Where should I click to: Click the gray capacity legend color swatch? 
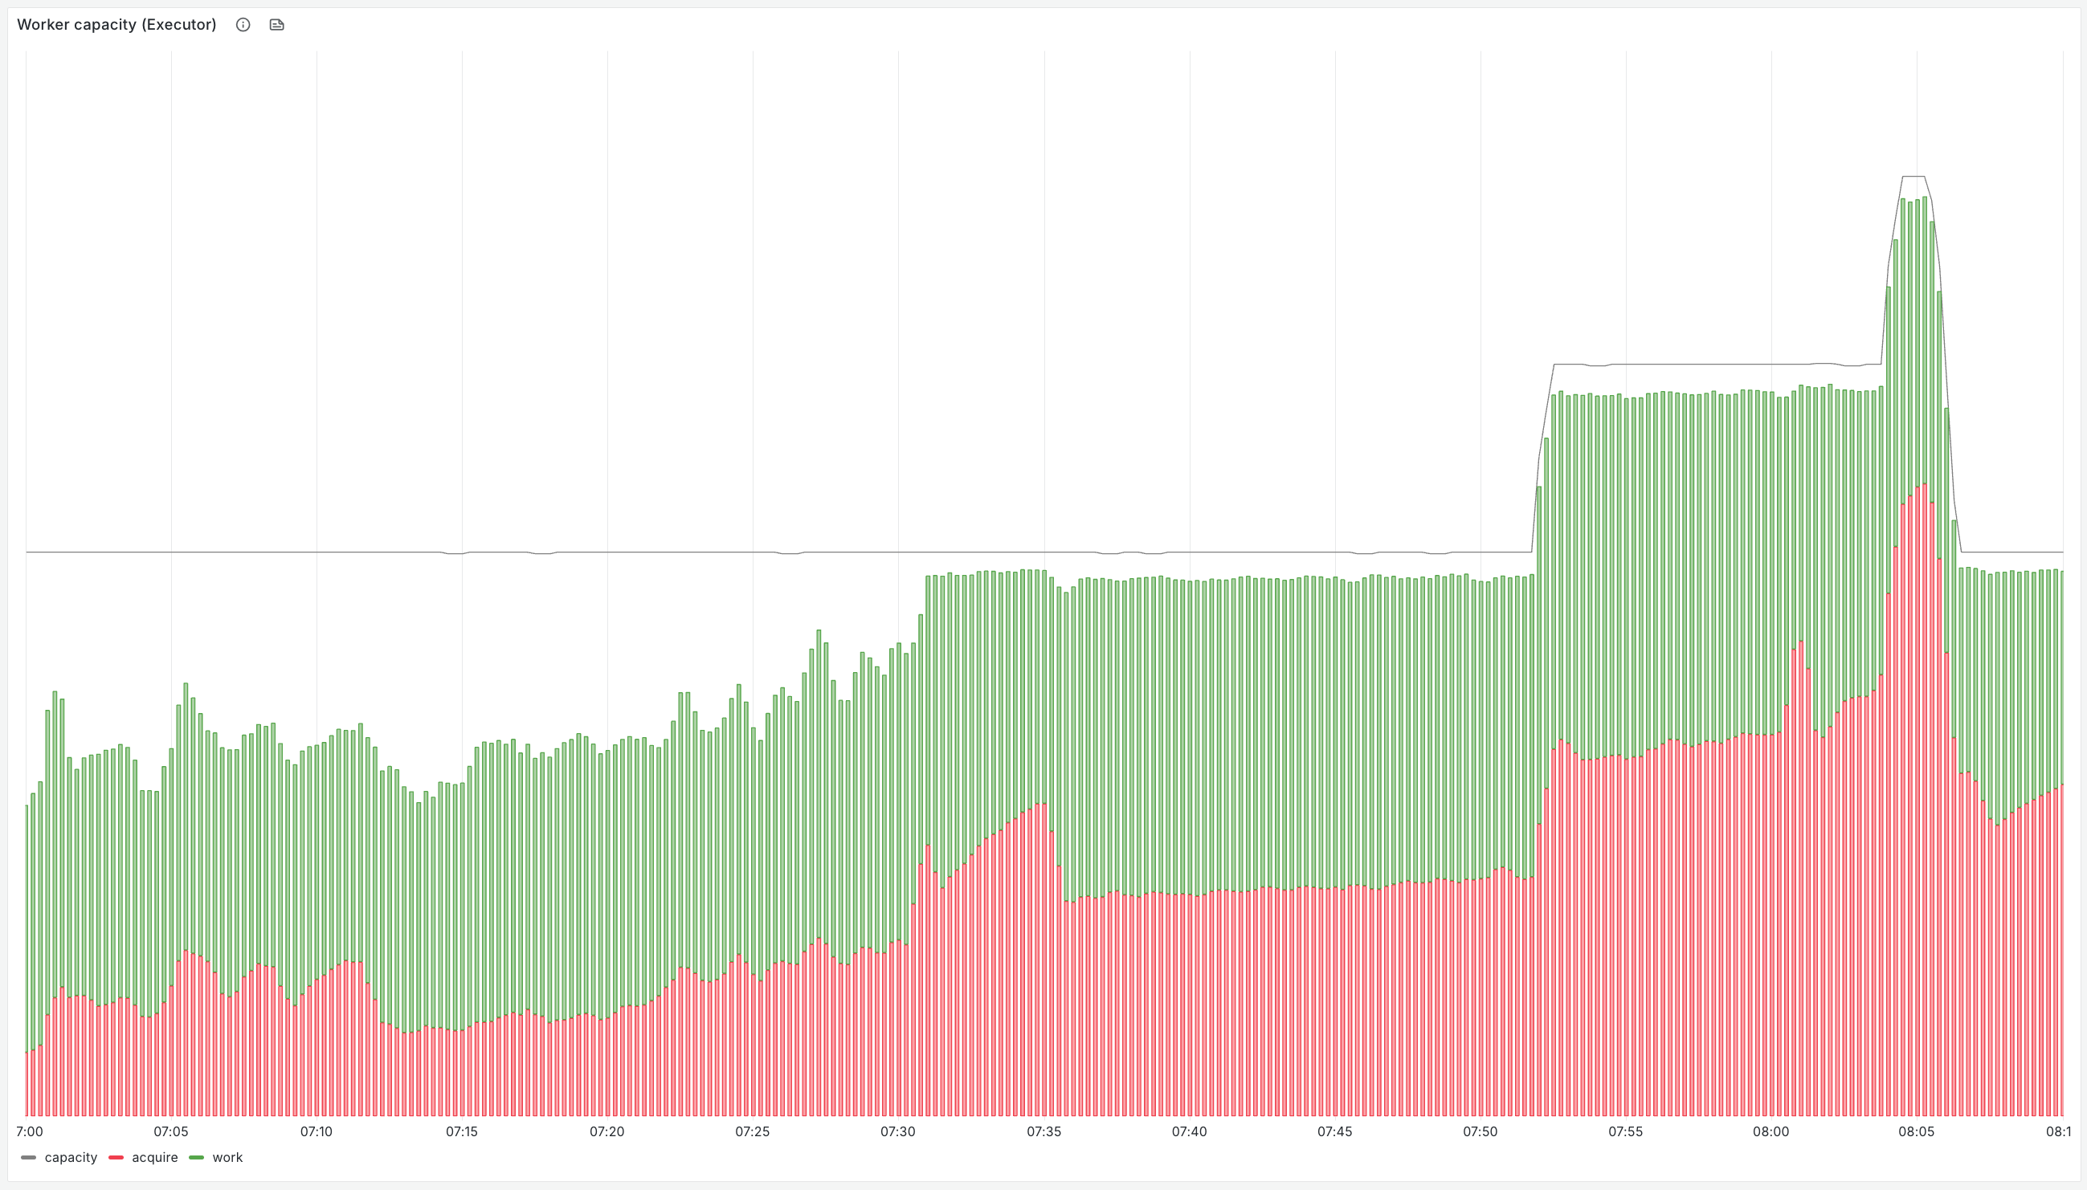(x=29, y=1157)
